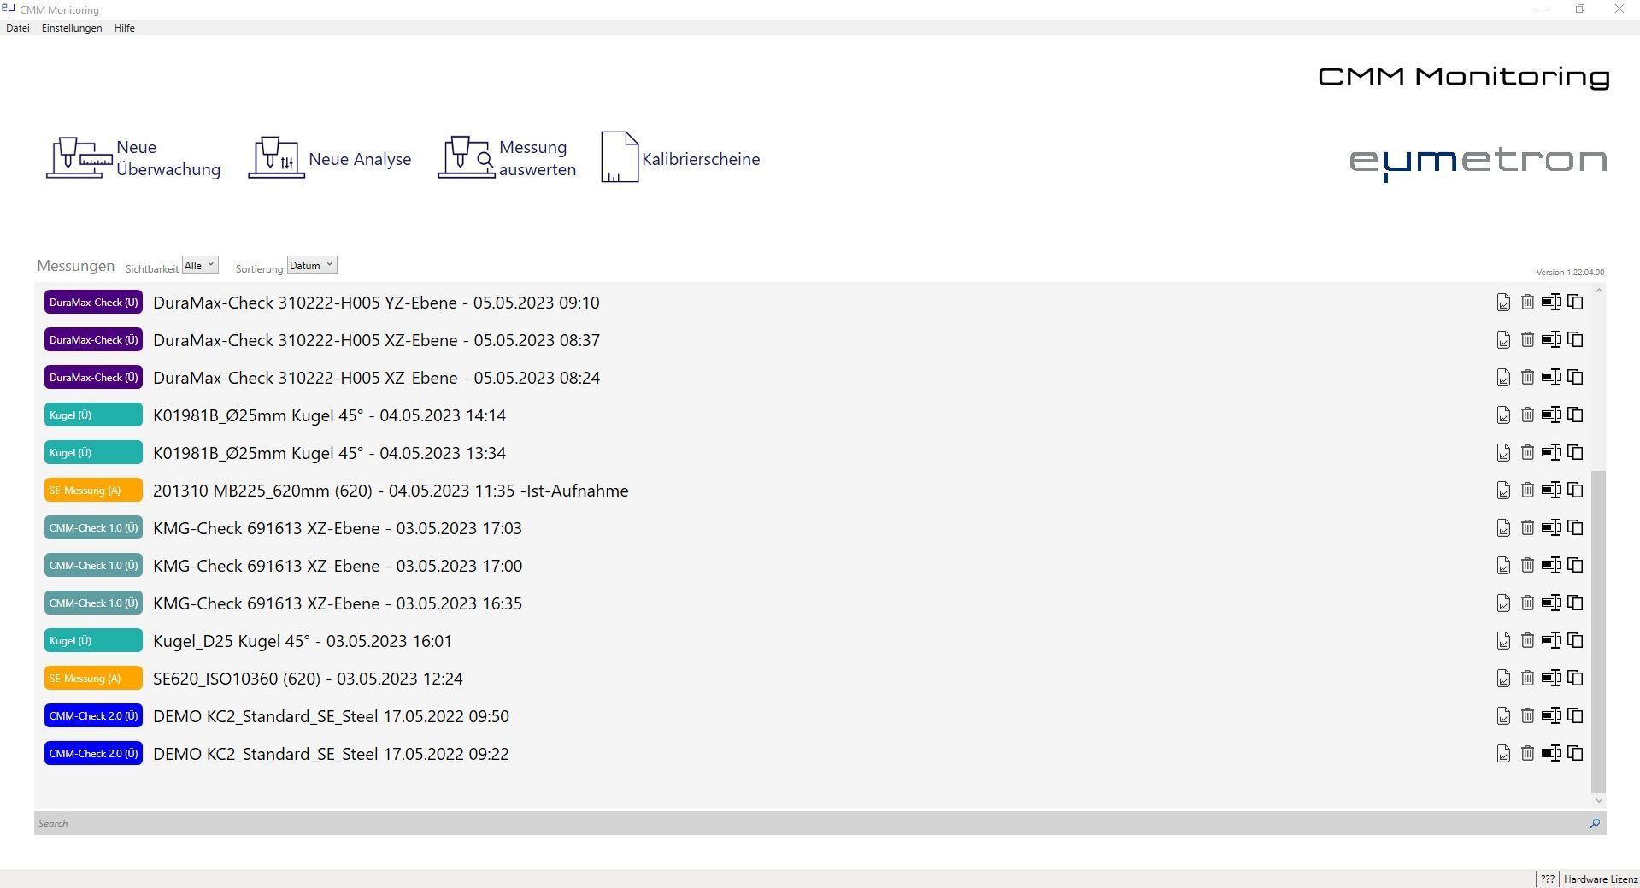Open report for K01981B Kugel 13:34
The image size is (1640, 888).
tap(1503, 453)
